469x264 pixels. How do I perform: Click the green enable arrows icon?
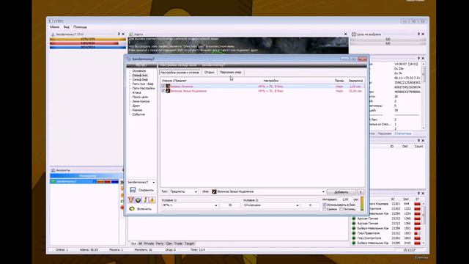(132, 208)
